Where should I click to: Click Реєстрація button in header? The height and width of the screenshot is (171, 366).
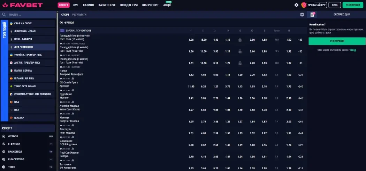[x=353, y=5]
